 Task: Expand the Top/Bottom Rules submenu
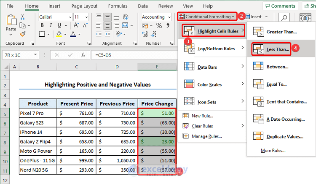point(212,49)
